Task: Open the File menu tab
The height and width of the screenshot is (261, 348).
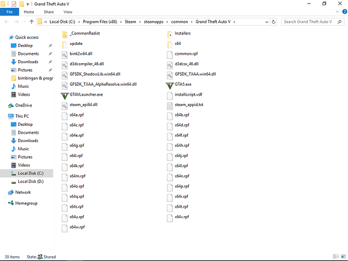Action: (9, 12)
